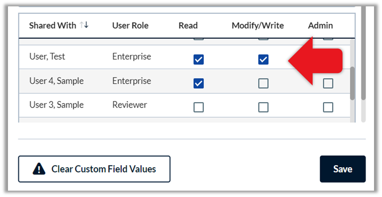Click the Read column header

(x=188, y=25)
